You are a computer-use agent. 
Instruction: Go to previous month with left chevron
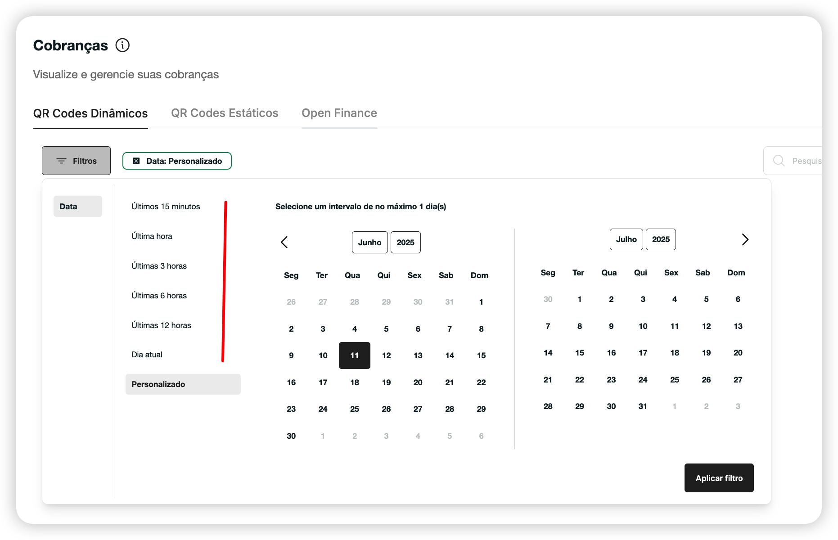[x=284, y=242]
